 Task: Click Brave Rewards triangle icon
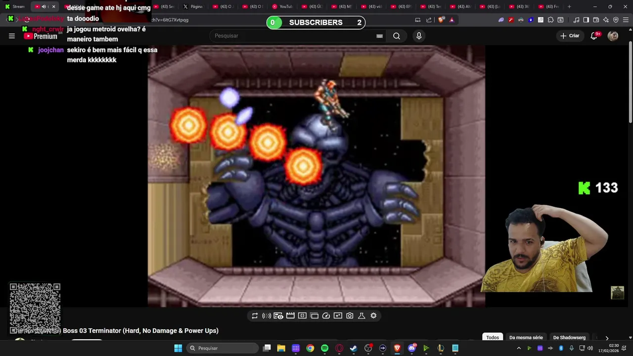tap(452, 20)
